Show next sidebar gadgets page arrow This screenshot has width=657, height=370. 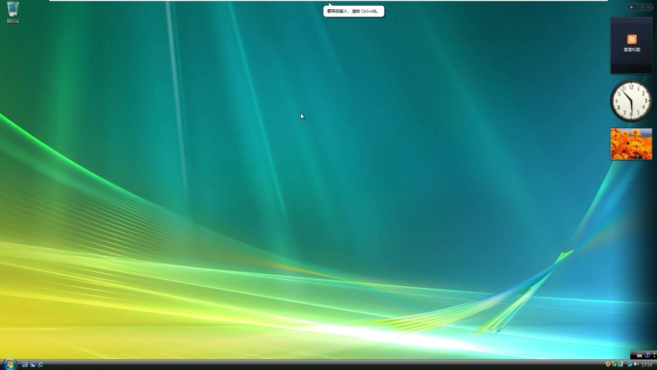649,7
